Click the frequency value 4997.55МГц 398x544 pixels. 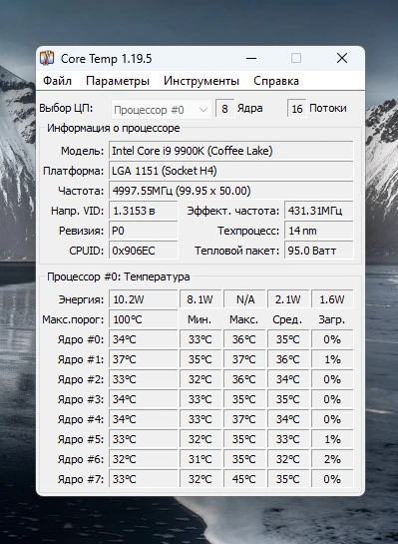[x=230, y=191]
